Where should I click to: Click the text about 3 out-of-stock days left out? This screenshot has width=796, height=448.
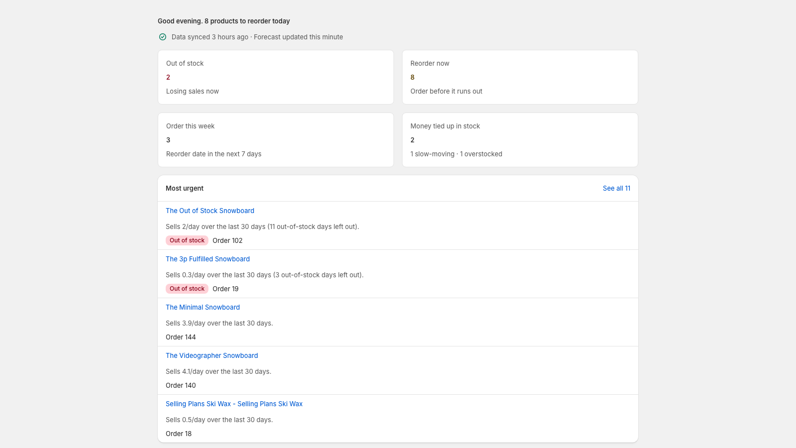click(x=265, y=275)
